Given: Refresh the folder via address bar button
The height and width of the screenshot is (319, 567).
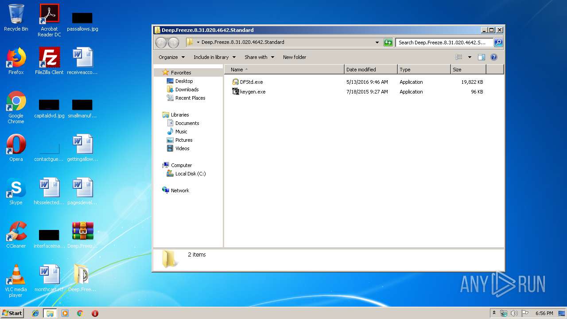Looking at the screenshot, I should 388,43.
